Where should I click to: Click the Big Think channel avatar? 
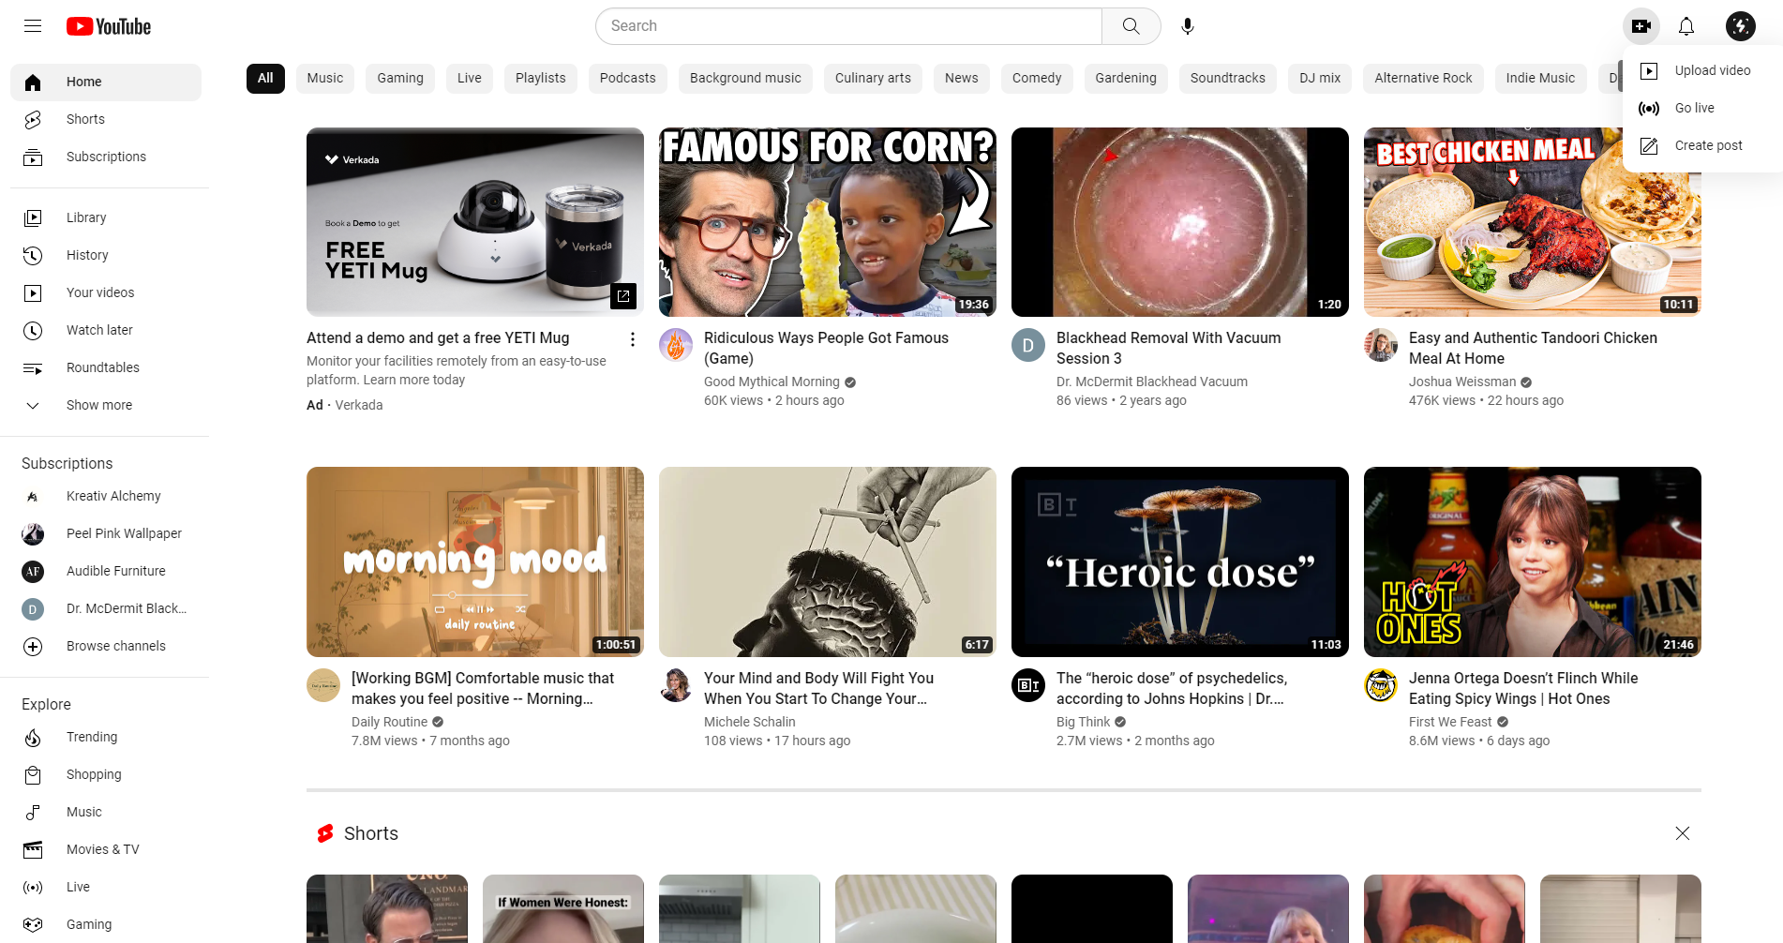click(1028, 685)
